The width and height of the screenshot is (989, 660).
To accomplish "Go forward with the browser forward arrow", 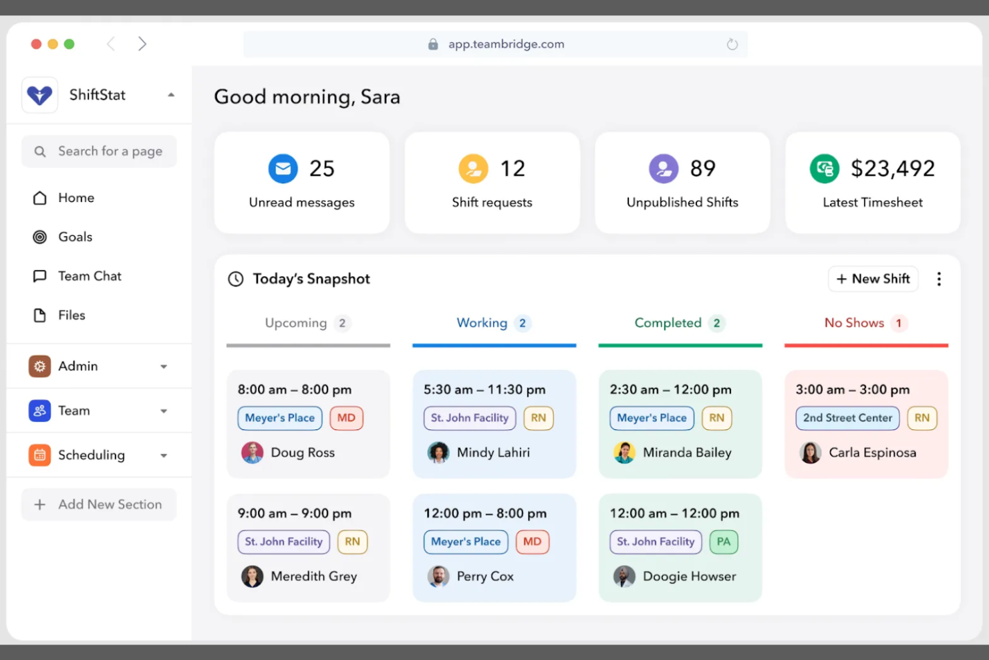I will 142,44.
